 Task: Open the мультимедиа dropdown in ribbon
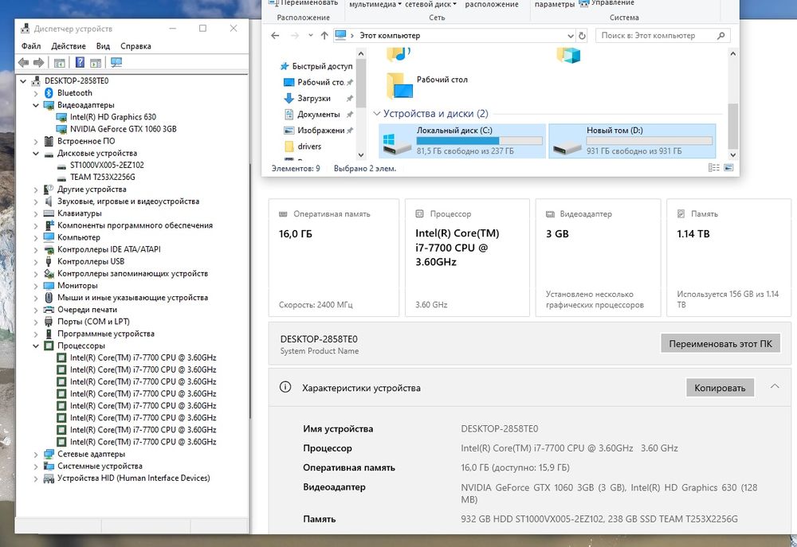[375, 4]
